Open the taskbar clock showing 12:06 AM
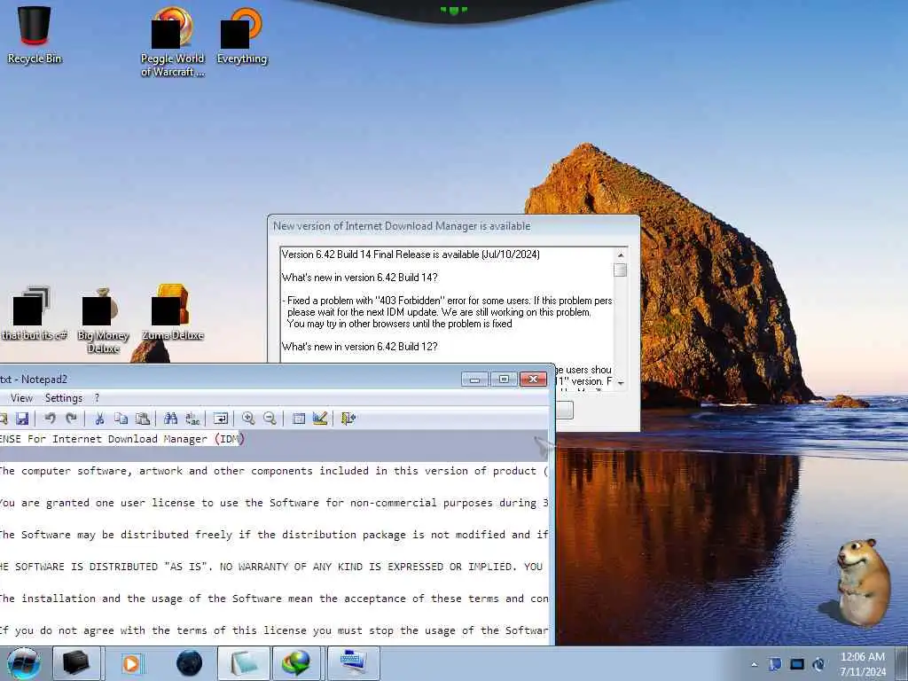908x681 pixels. click(863, 664)
